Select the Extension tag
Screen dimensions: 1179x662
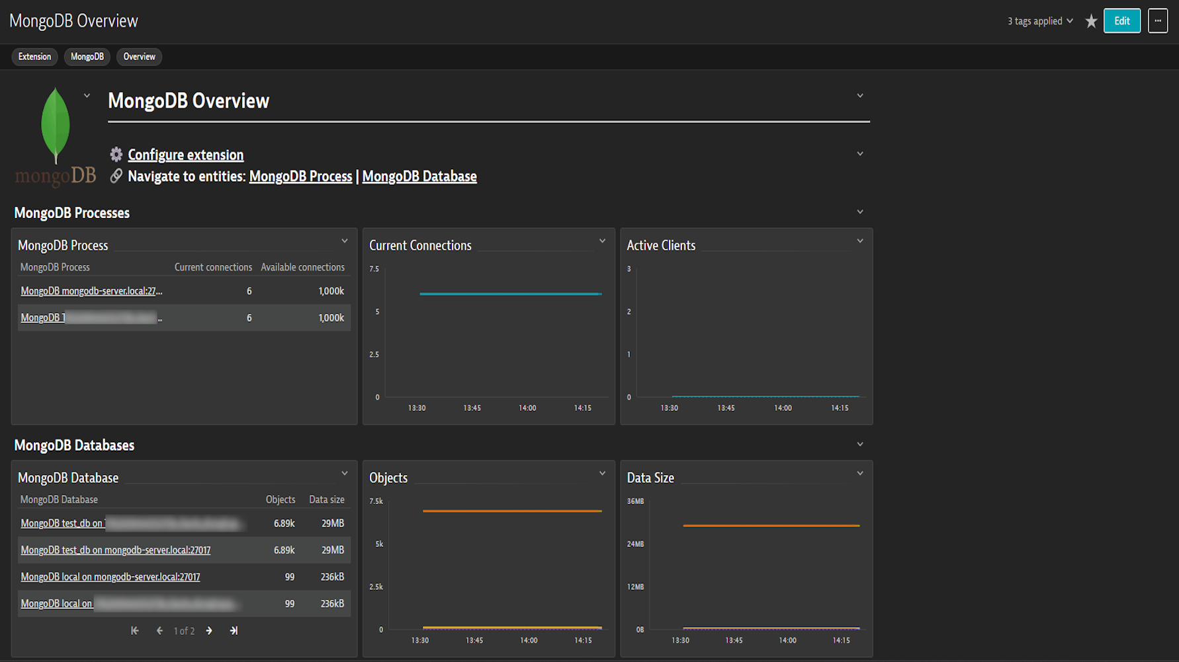coord(34,57)
